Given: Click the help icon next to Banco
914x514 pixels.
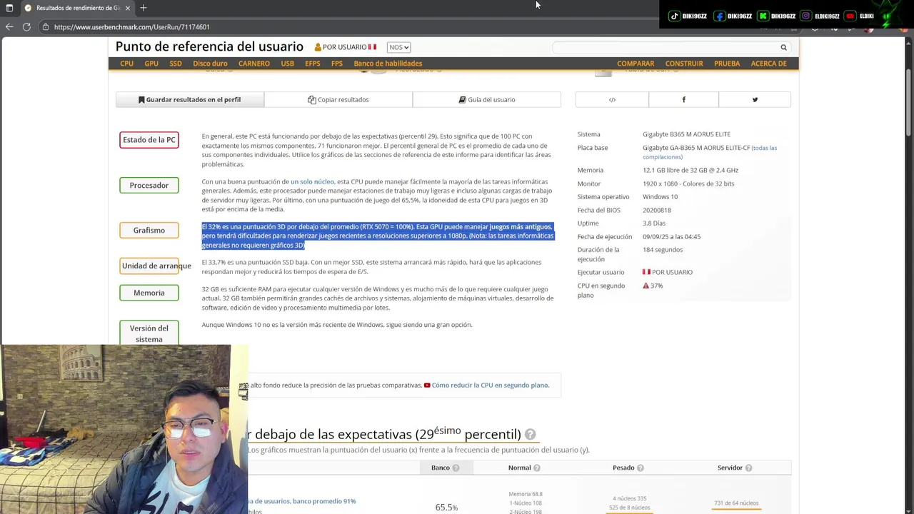Looking at the screenshot, I should tap(456, 468).
